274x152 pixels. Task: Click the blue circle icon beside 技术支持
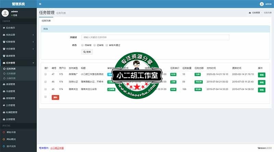[x=4, y=146]
